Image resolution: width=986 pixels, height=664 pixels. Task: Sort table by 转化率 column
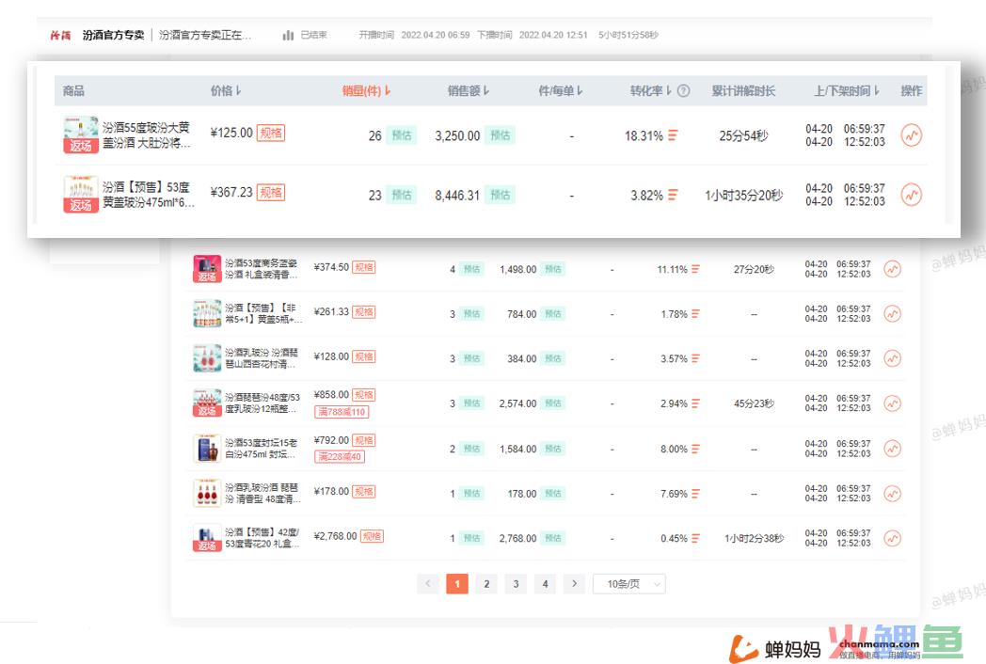(x=651, y=90)
